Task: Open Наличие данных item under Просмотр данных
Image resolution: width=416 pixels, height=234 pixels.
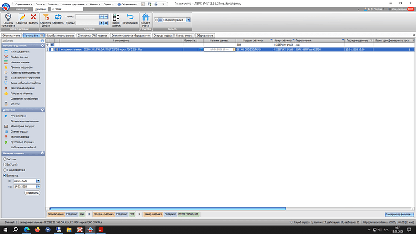Action: pos(20,62)
